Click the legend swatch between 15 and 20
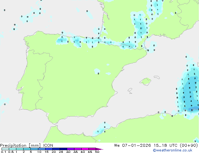199x153 pixels. click(x=49, y=149)
